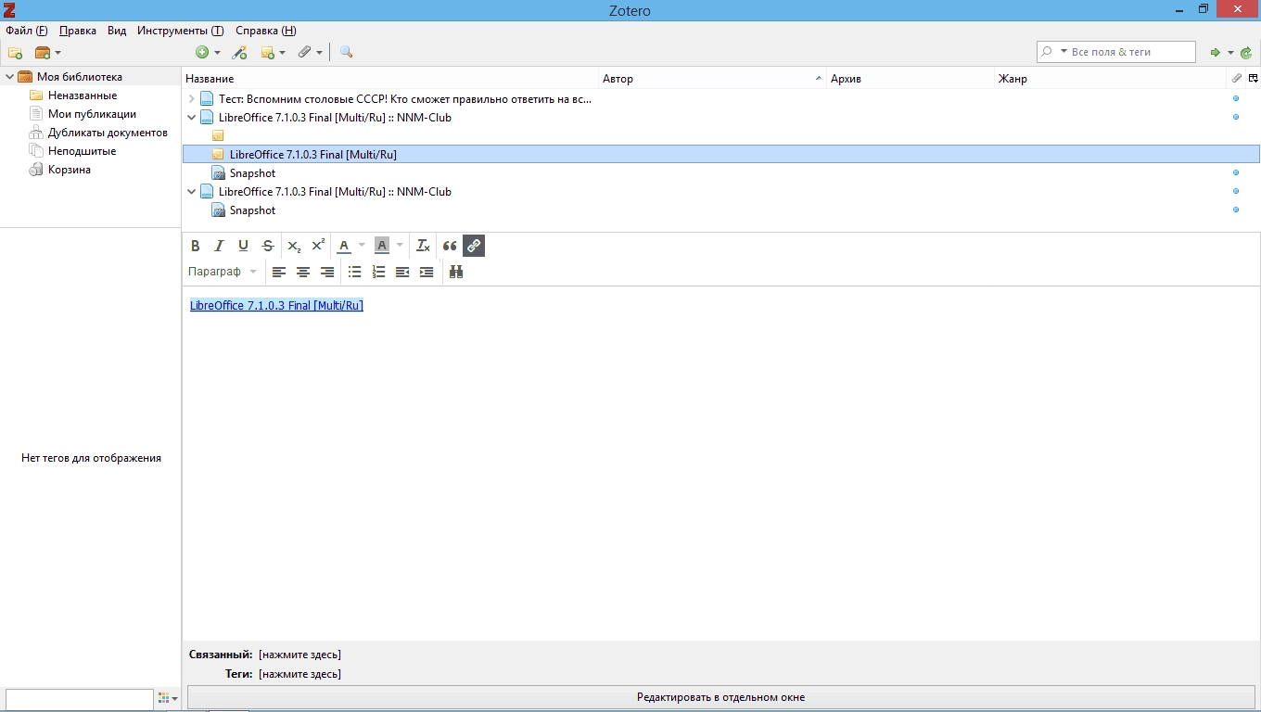Sort items by Архив column

click(x=911, y=79)
